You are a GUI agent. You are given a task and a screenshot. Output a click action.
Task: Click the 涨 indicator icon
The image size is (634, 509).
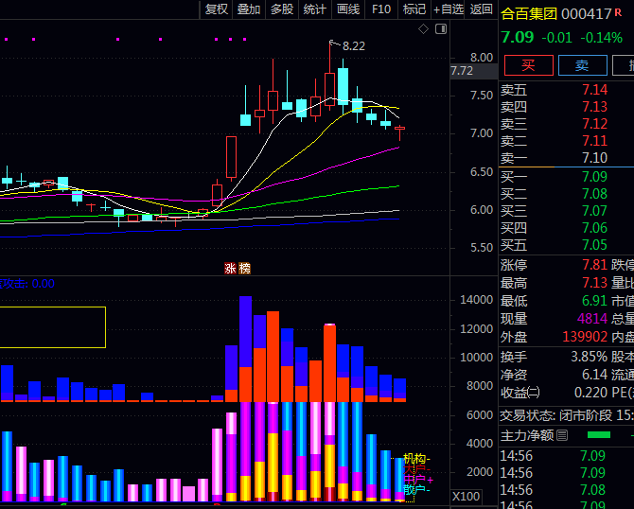pyautogui.click(x=230, y=269)
